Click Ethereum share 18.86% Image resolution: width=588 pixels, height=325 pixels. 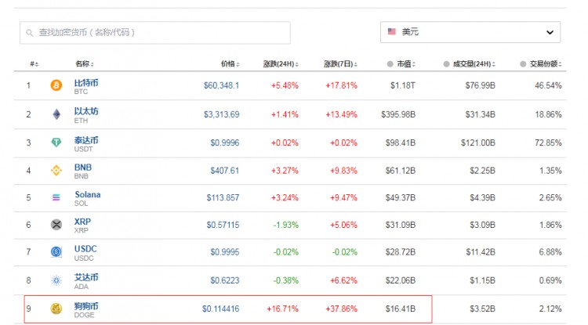click(x=548, y=114)
